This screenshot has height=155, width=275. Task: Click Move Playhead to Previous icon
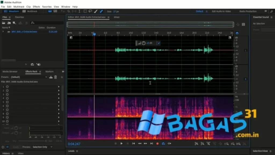click(x=133, y=144)
